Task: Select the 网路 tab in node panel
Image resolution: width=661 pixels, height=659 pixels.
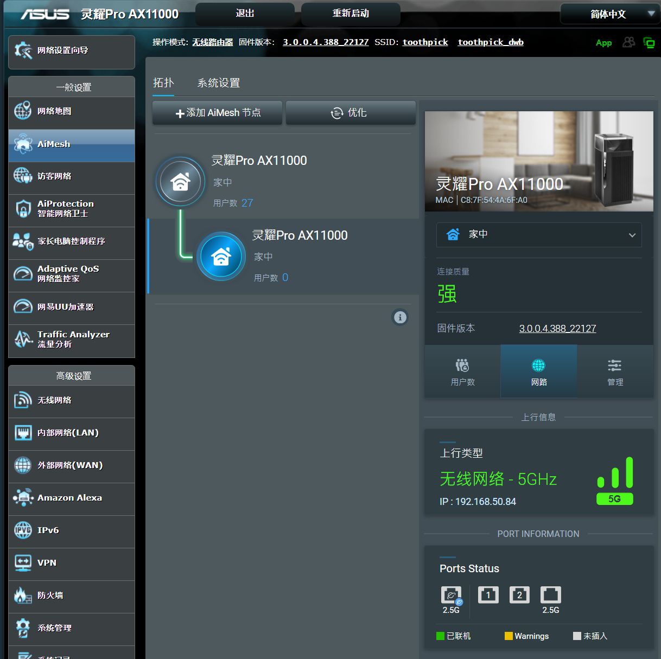Action: coord(539,372)
